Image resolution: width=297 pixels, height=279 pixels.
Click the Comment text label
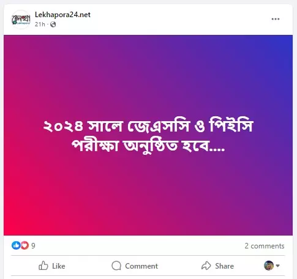tap(141, 266)
